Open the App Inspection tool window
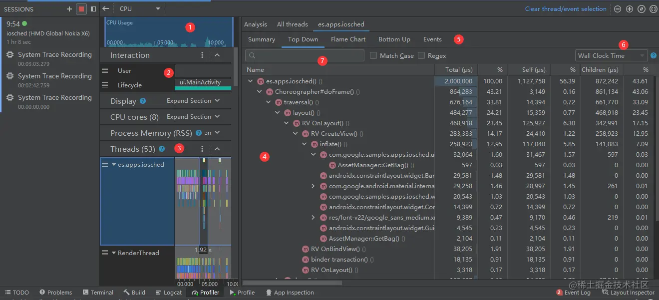Screen dimensions: 659x300 [x=290, y=293]
